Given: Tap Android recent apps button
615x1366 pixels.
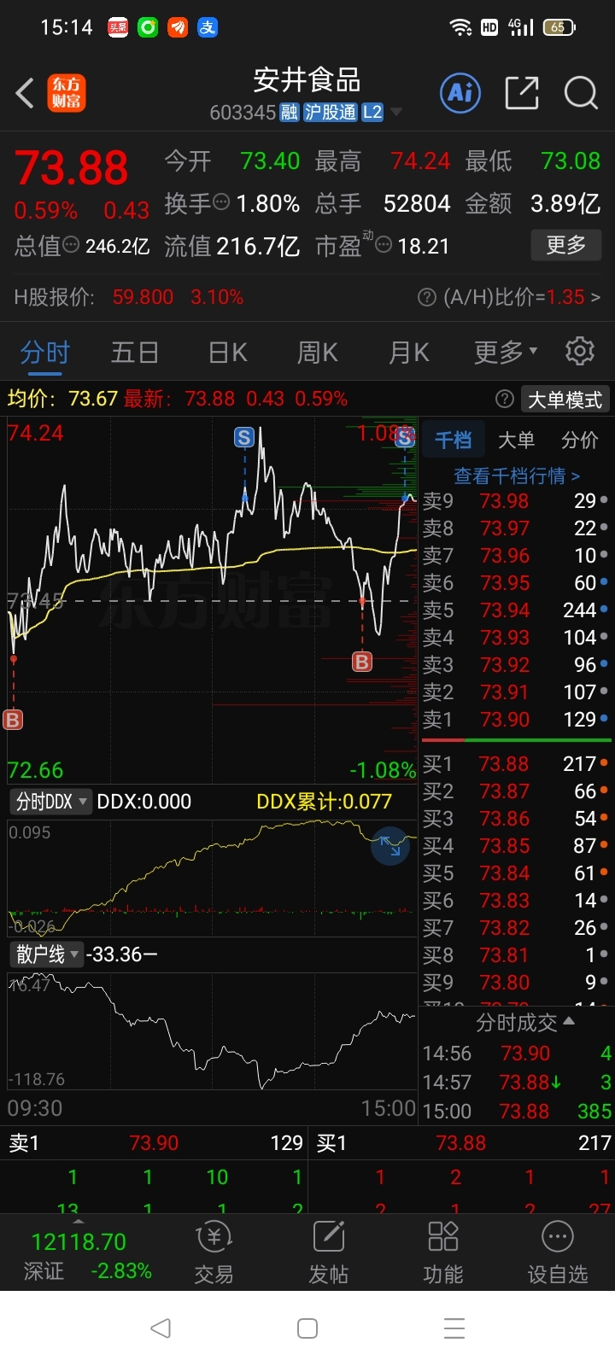Looking at the screenshot, I should (x=454, y=1328).
